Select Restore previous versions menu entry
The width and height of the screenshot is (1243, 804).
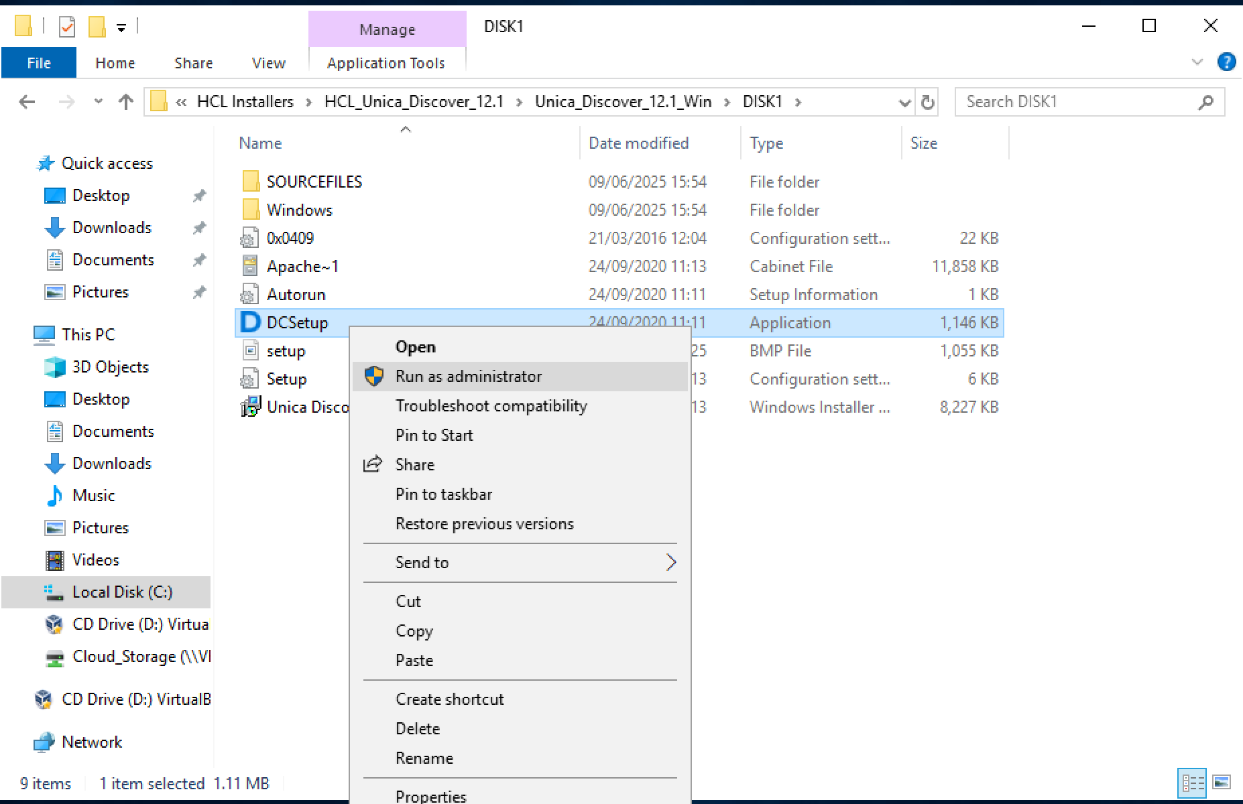click(x=520, y=524)
